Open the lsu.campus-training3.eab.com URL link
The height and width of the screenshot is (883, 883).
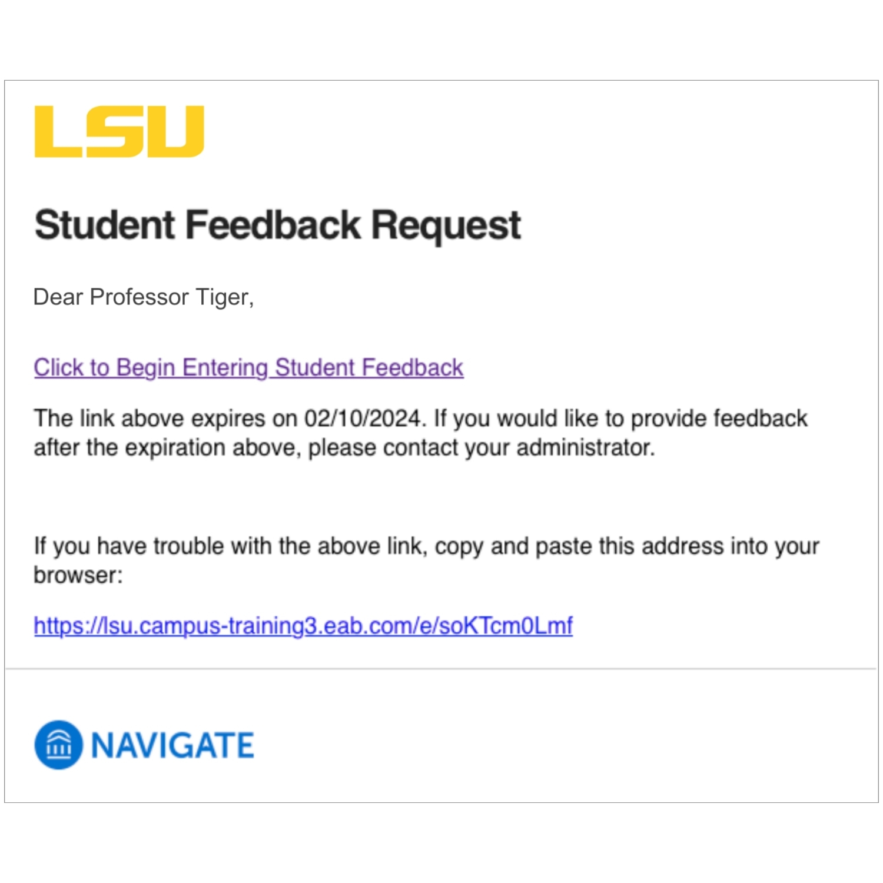pyautogui.click(x=303, y=625)
